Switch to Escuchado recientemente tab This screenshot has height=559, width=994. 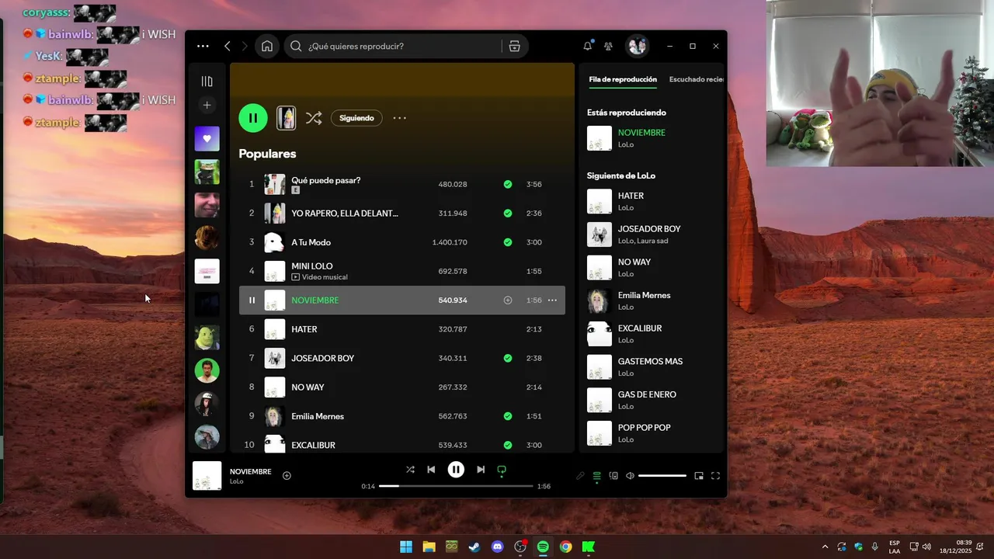pos(697,79)
